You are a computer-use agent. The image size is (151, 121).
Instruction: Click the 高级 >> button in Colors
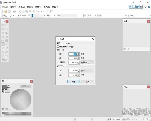click(x=26, y=86)
